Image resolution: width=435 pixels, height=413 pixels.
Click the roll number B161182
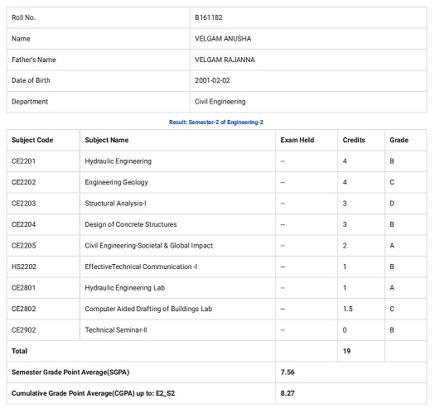coord(208,17)
